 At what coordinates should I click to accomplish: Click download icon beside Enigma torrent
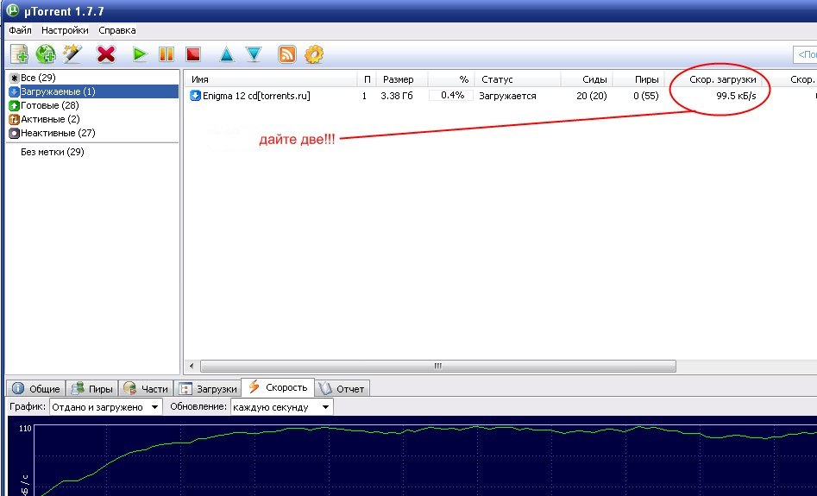pyautogui.click(x=195, y=96)
